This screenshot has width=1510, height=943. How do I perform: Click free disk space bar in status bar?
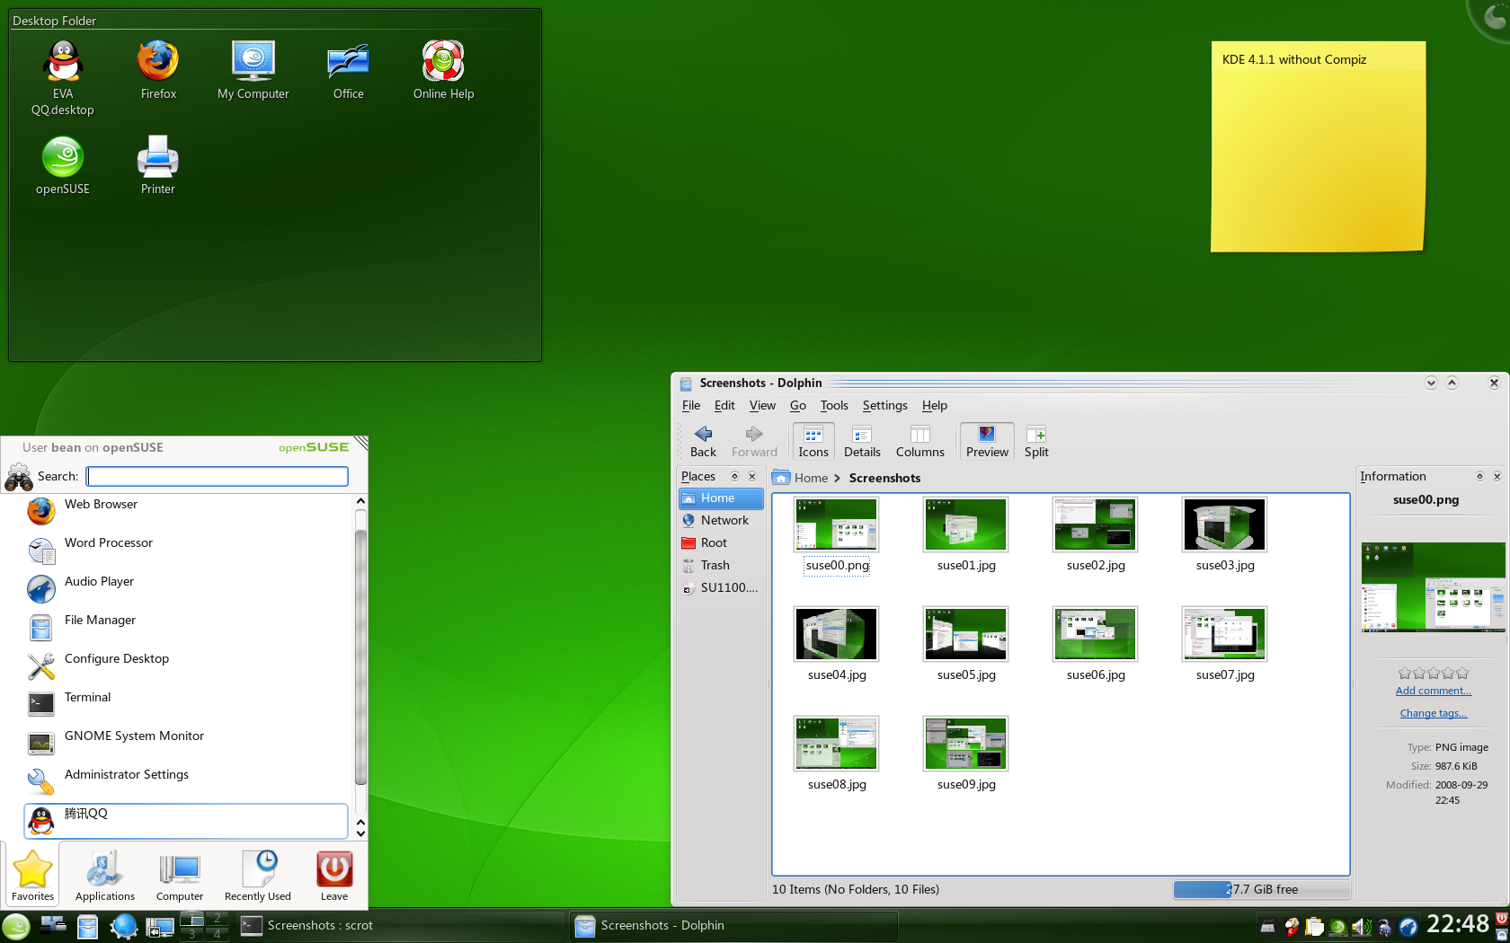(1262, 890)
